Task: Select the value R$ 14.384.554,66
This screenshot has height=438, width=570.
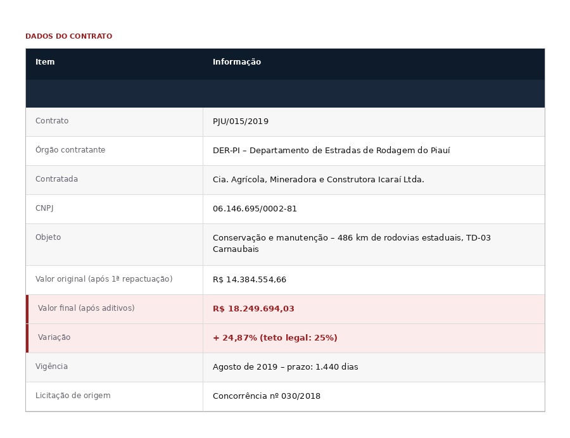Action: [250, 280]
